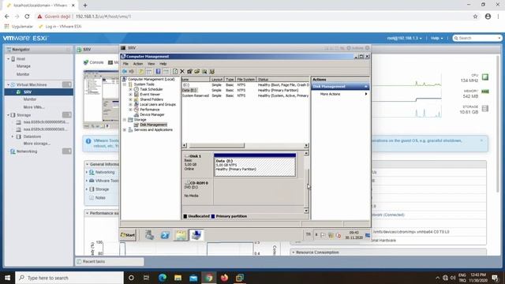This screenshot has width=505, height=284.
Task: Click the blue Help icon in Computer Management toolbar
Action: (158, 72)
